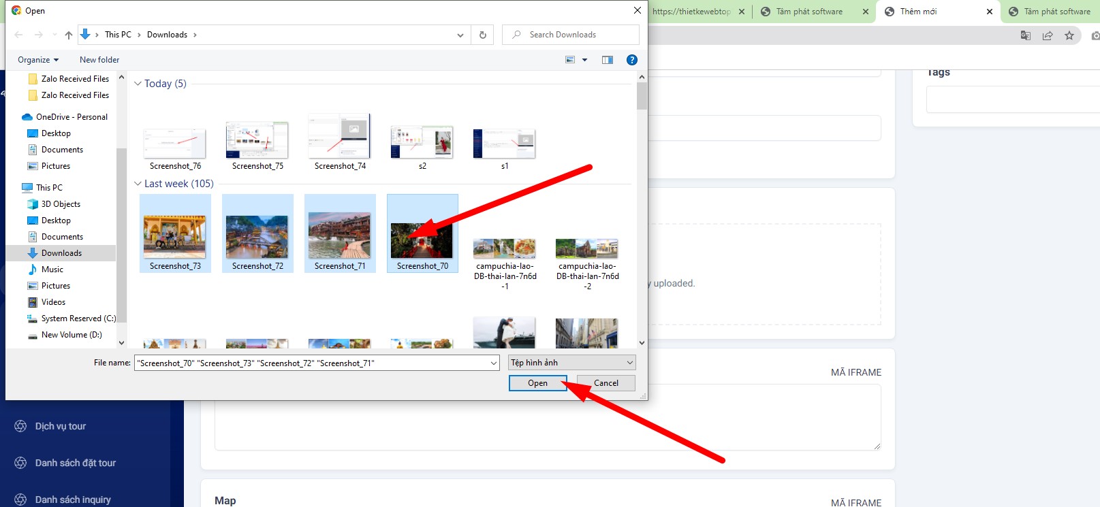This screenshot has height=507, width=1100.
Task: Select Downloads in the navigation tree
Action: click(x=61, y=253)
